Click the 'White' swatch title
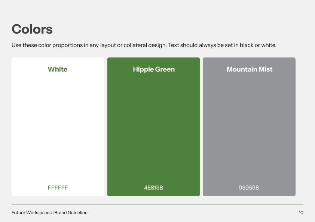 (58, 69)
